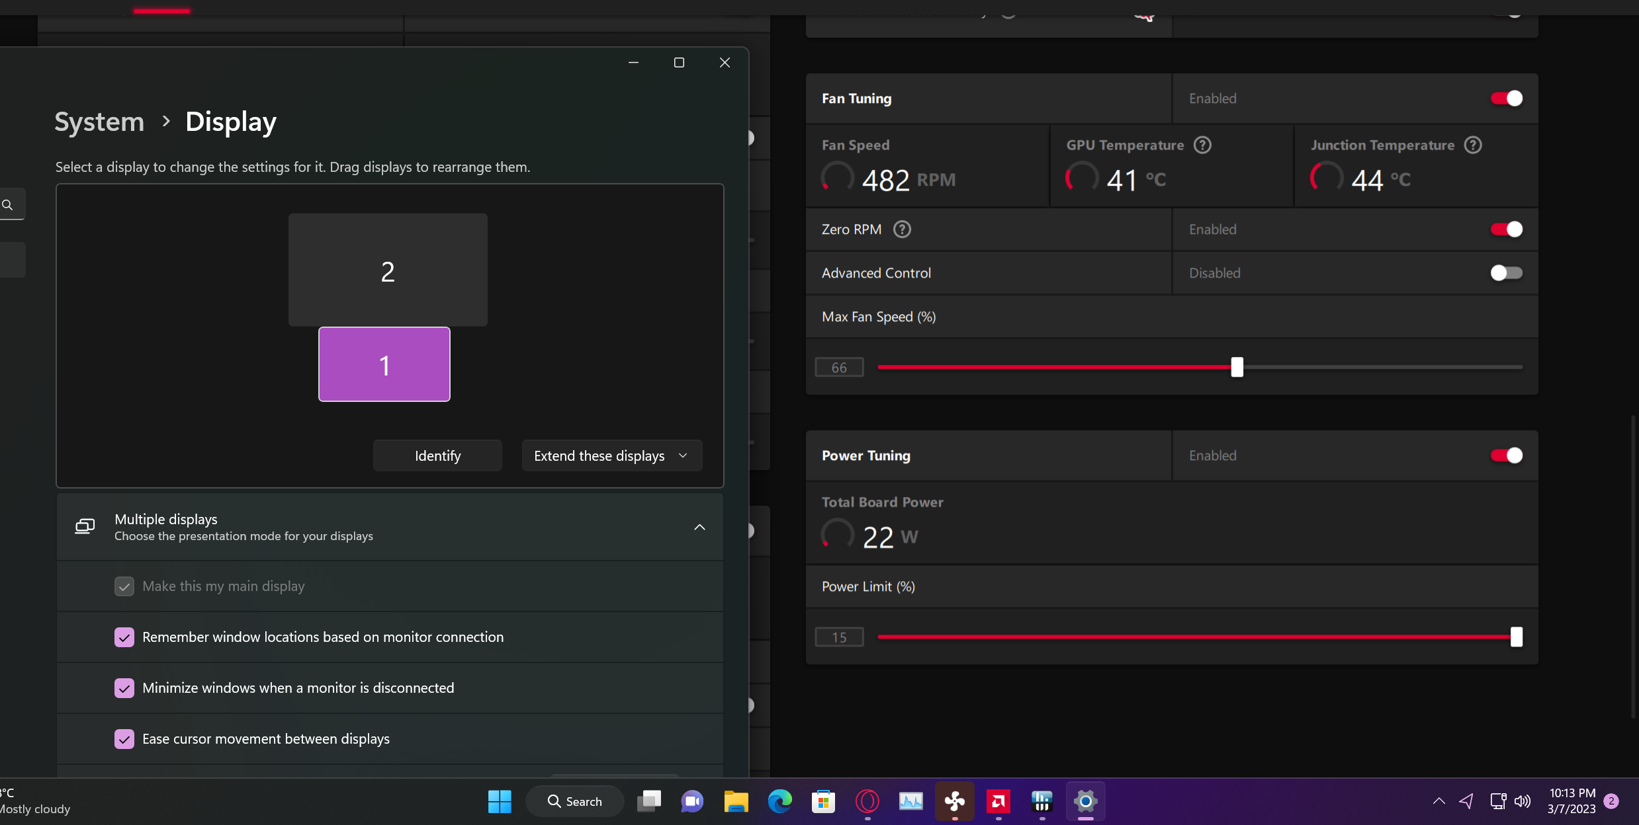Uncheck Minimize windows when monitor disconnected

124,688
